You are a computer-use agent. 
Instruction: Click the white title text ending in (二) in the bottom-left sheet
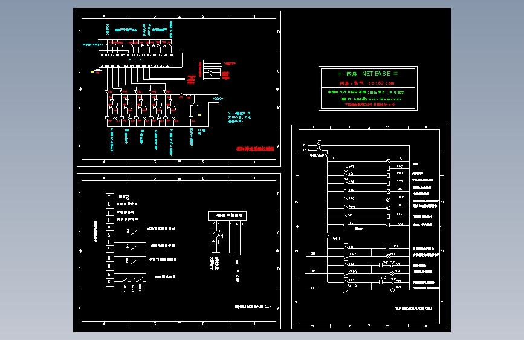click(252, 307)
